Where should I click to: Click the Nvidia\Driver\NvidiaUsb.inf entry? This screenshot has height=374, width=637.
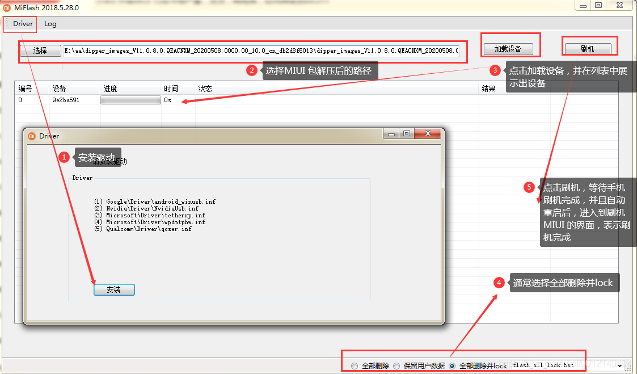(146, 208)
